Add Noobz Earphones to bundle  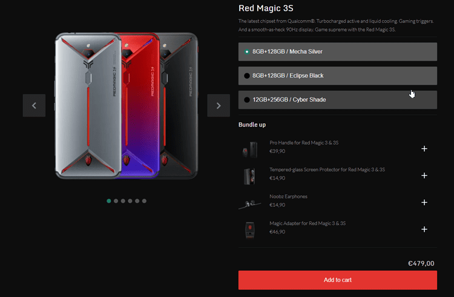(x=424, y=203)
